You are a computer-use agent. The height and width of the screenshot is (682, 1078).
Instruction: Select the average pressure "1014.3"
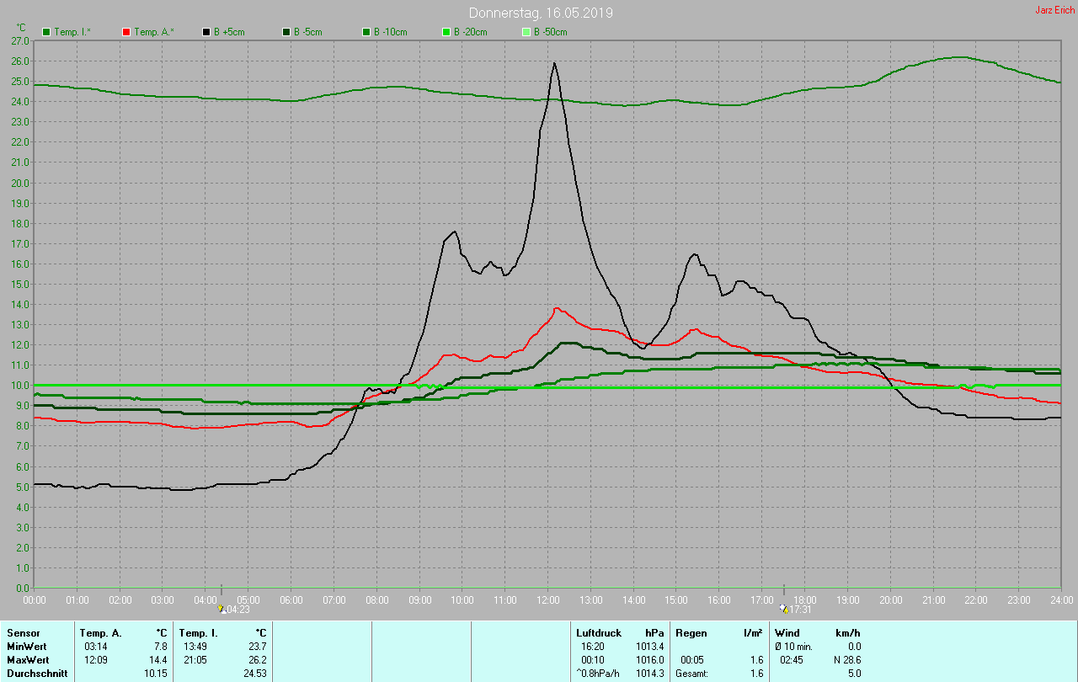(649, 674)
